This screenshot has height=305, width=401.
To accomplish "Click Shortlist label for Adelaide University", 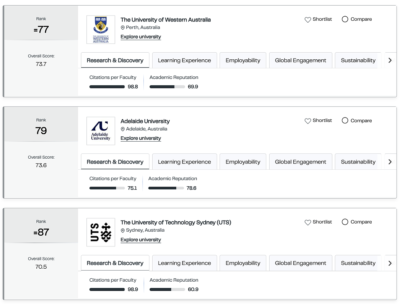I will pos(322,120).
